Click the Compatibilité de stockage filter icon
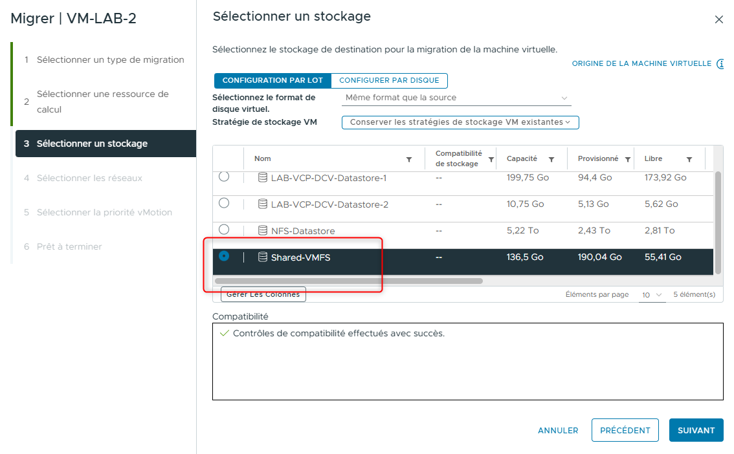The height and width of the screenshot is (454, 734). point(491,158)
